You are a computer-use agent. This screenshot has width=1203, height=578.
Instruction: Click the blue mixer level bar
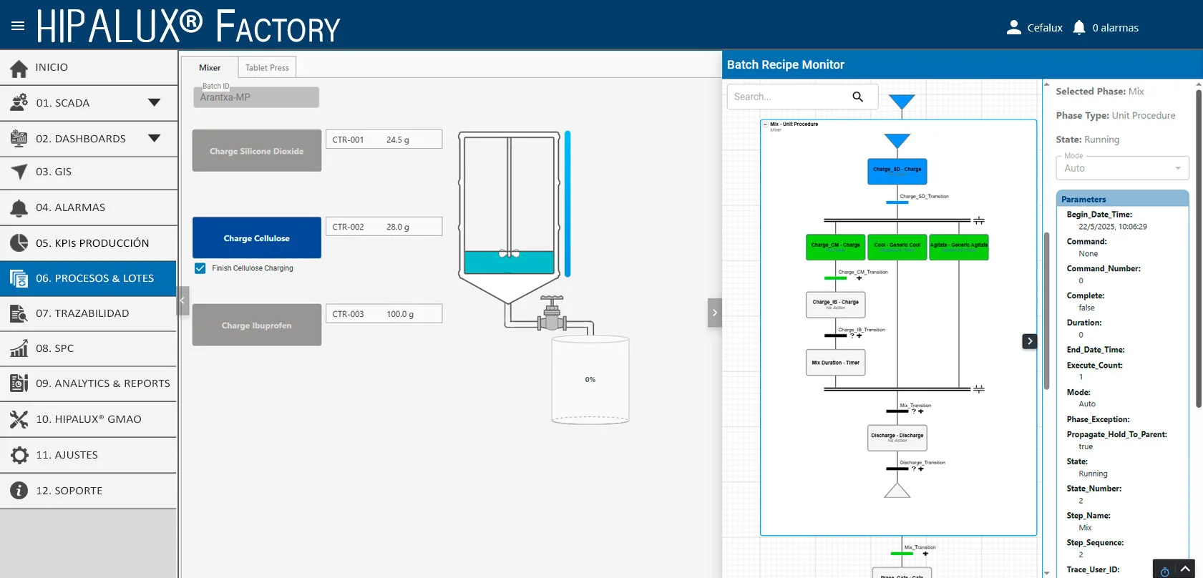[568, 204]
